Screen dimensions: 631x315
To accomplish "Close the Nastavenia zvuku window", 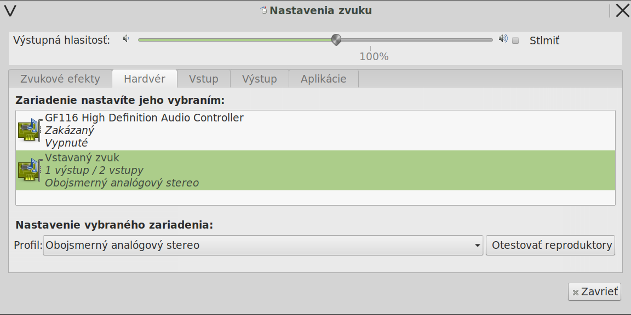I will [622, 10].
